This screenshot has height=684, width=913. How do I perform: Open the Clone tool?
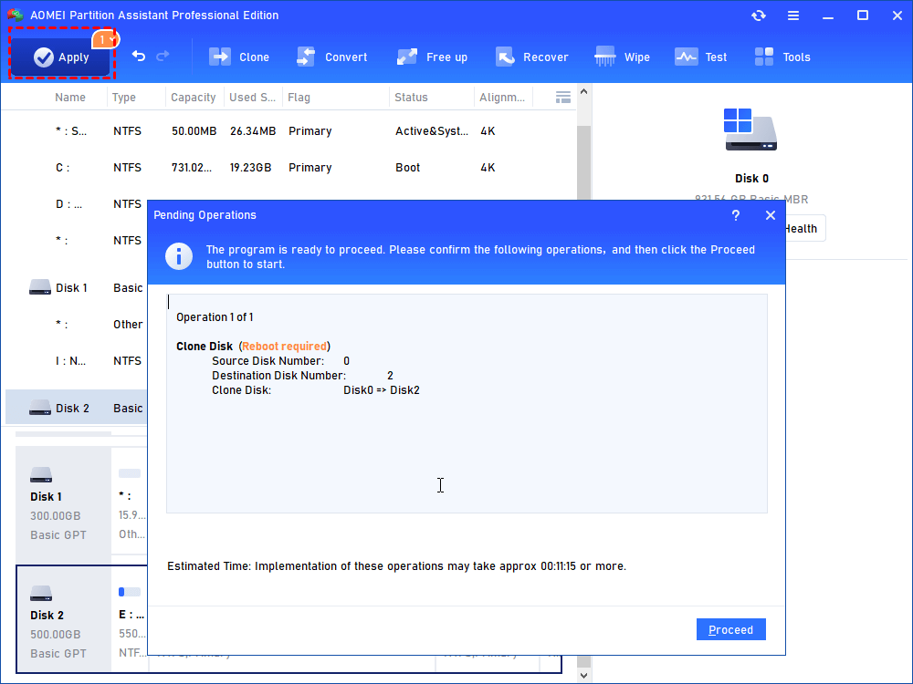point(238,57)
